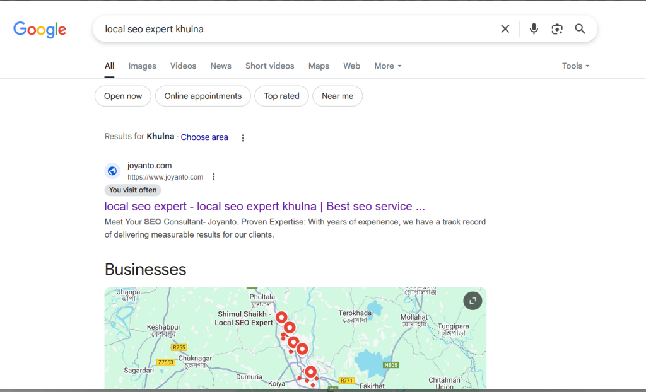Click Shimul Shaikh - Local SEO Expert map label
646x392 pixels.
tap(244, 318)
